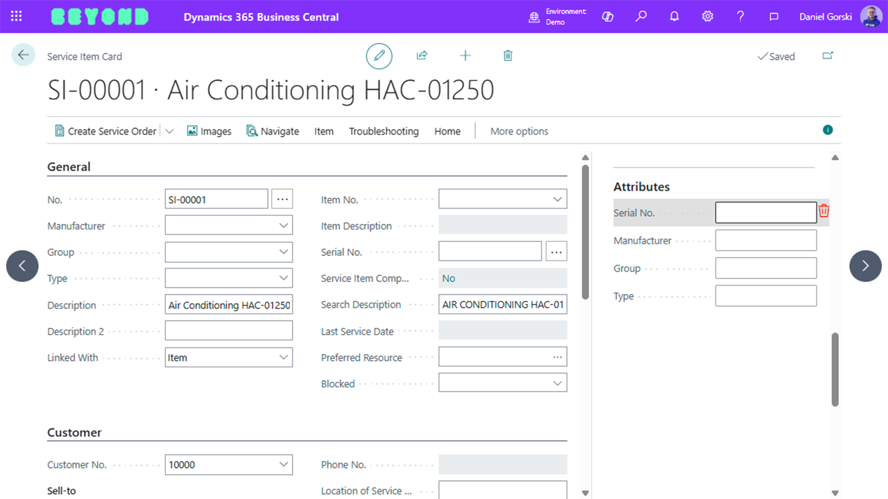Click More options
888x499 pixels.
(x=519, y=131)
